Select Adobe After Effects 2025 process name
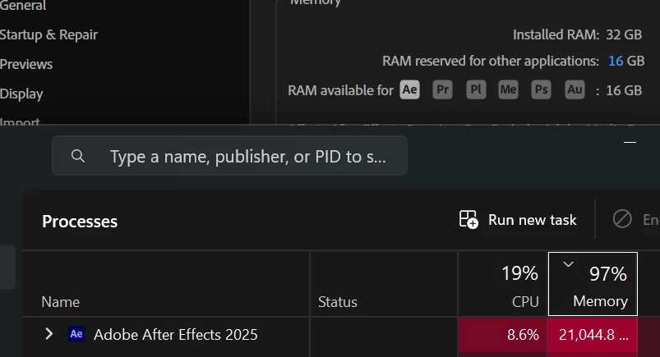Viewport: 660px width, 357px height. click(x=176, y=335)
